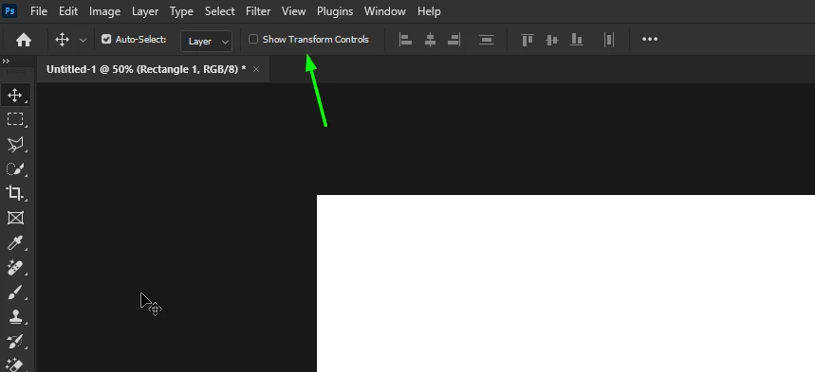Open the Plugins menu
This screenshot has height=372, width=815.
click(335, 11)
